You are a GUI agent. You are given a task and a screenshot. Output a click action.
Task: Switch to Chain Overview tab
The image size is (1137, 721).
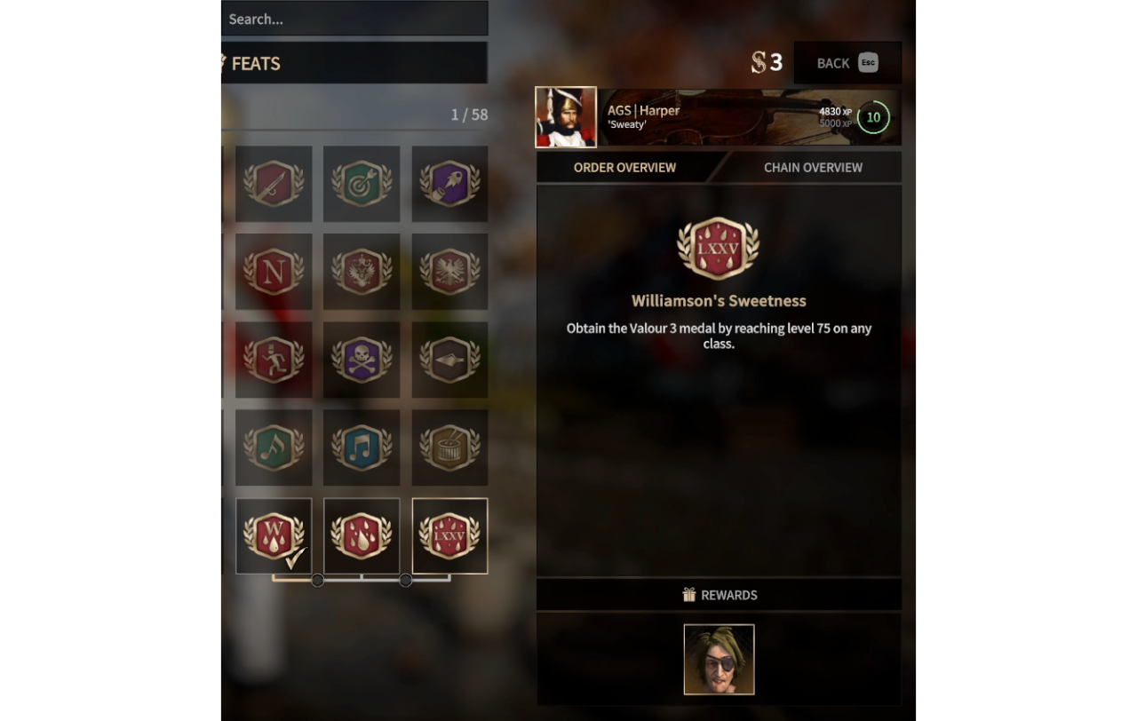813,167
